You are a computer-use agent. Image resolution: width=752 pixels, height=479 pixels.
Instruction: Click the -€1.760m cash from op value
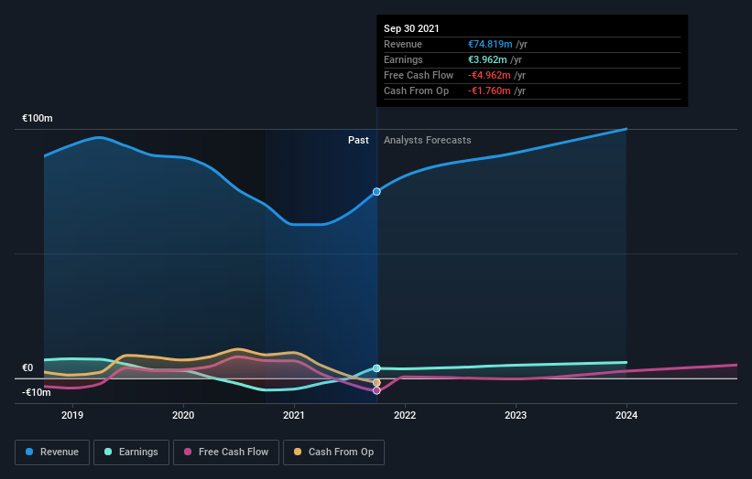tap(489, 90)
